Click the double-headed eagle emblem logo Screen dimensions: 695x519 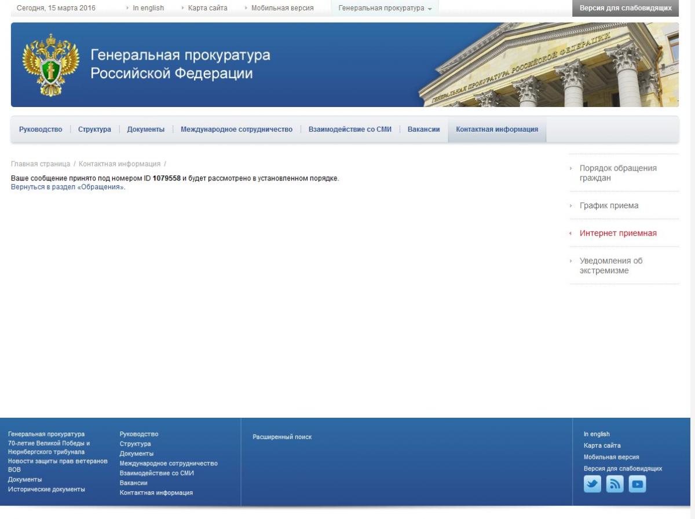point(50,65)
